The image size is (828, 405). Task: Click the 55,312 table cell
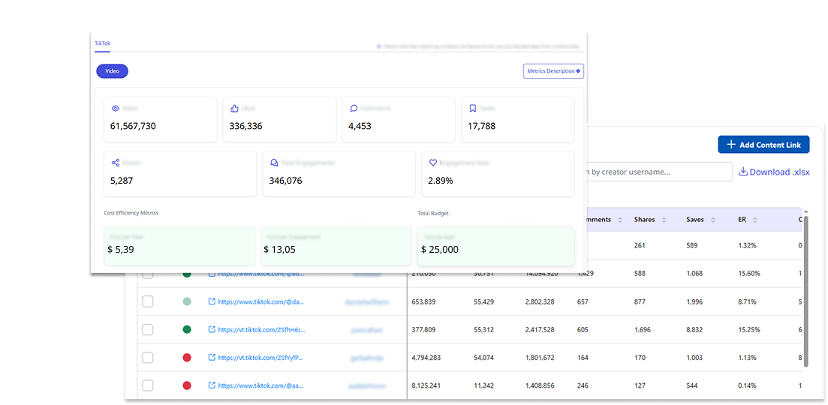coord(484,329)
